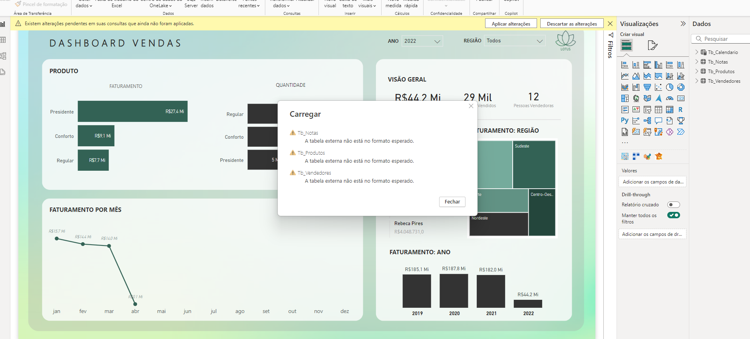
Task: Collapse the Visualizações pane
Action: pos(683,24)
